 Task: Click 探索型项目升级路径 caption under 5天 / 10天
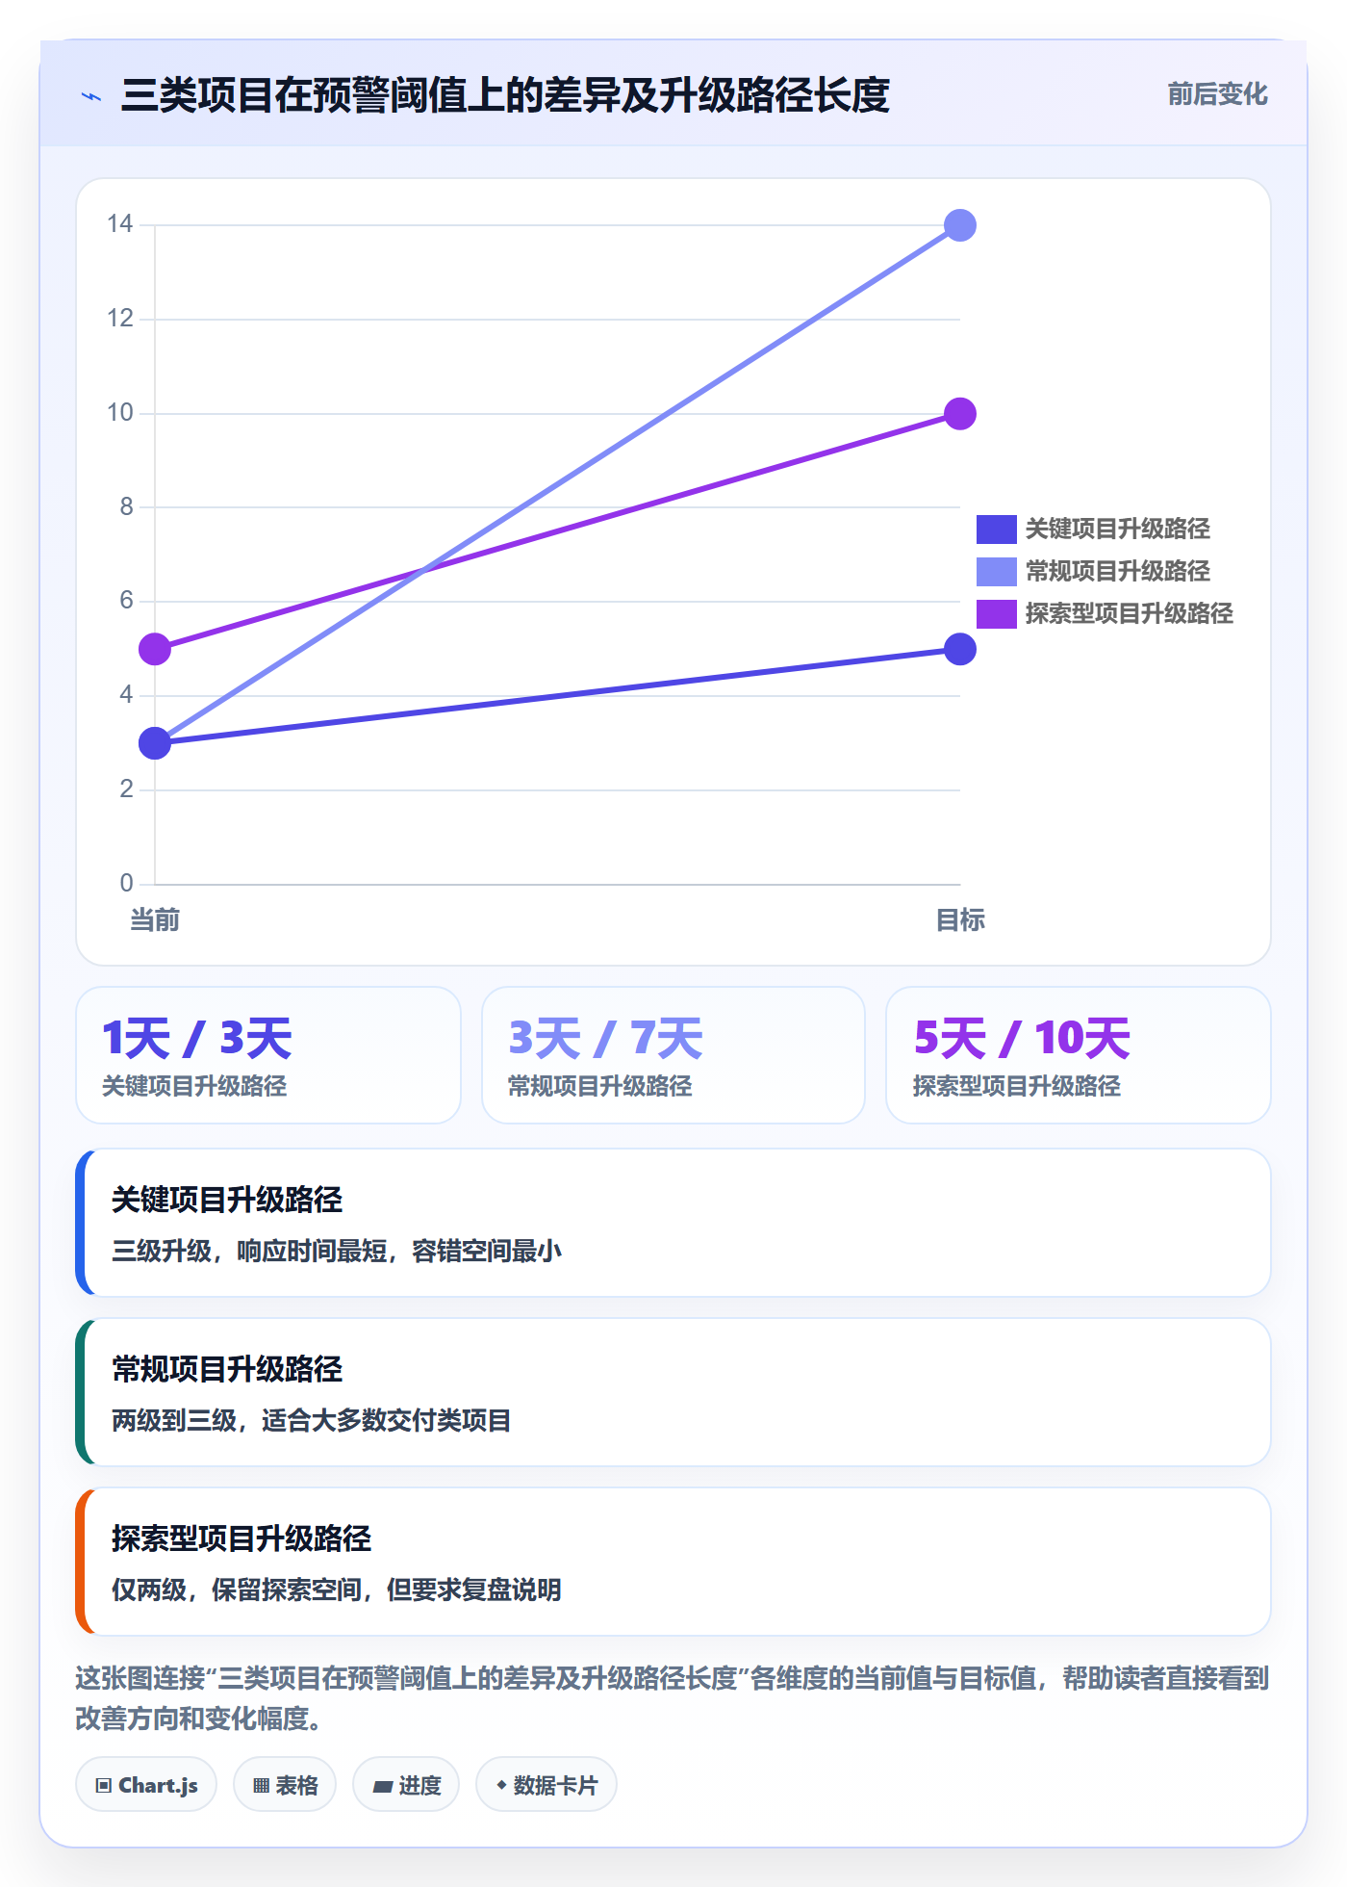click(x=1017, y=1087)
